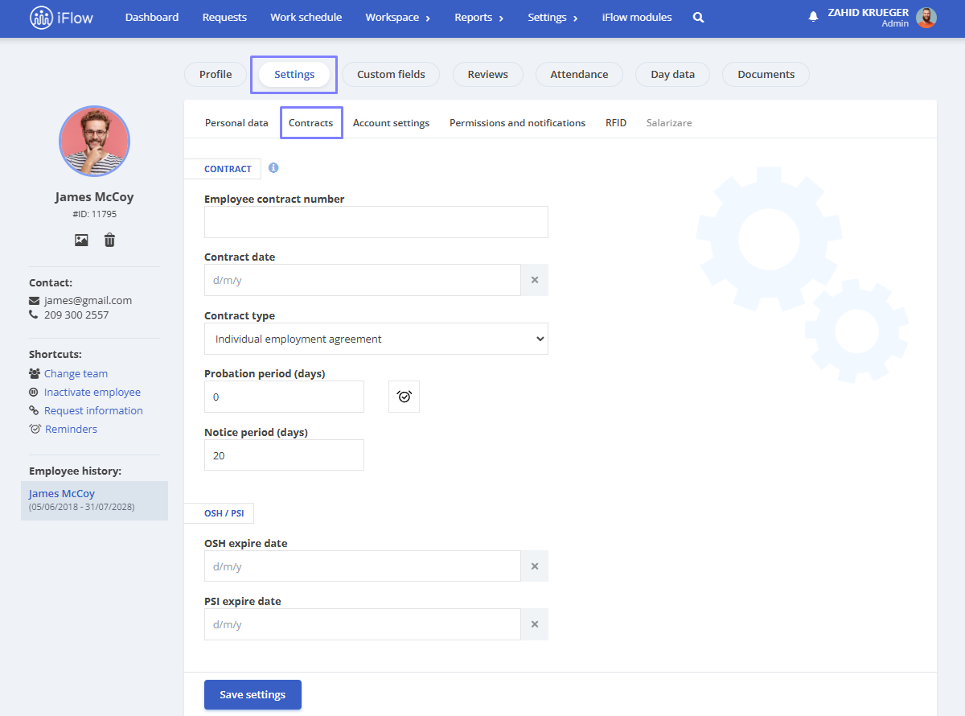Open Custom fields tab

pos(391,74)
